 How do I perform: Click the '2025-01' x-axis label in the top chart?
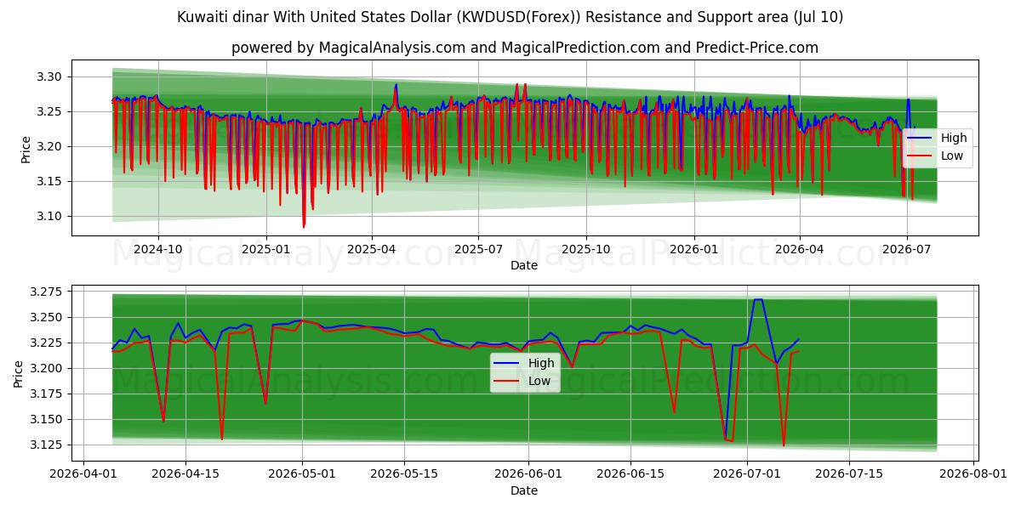pos(266,250)
